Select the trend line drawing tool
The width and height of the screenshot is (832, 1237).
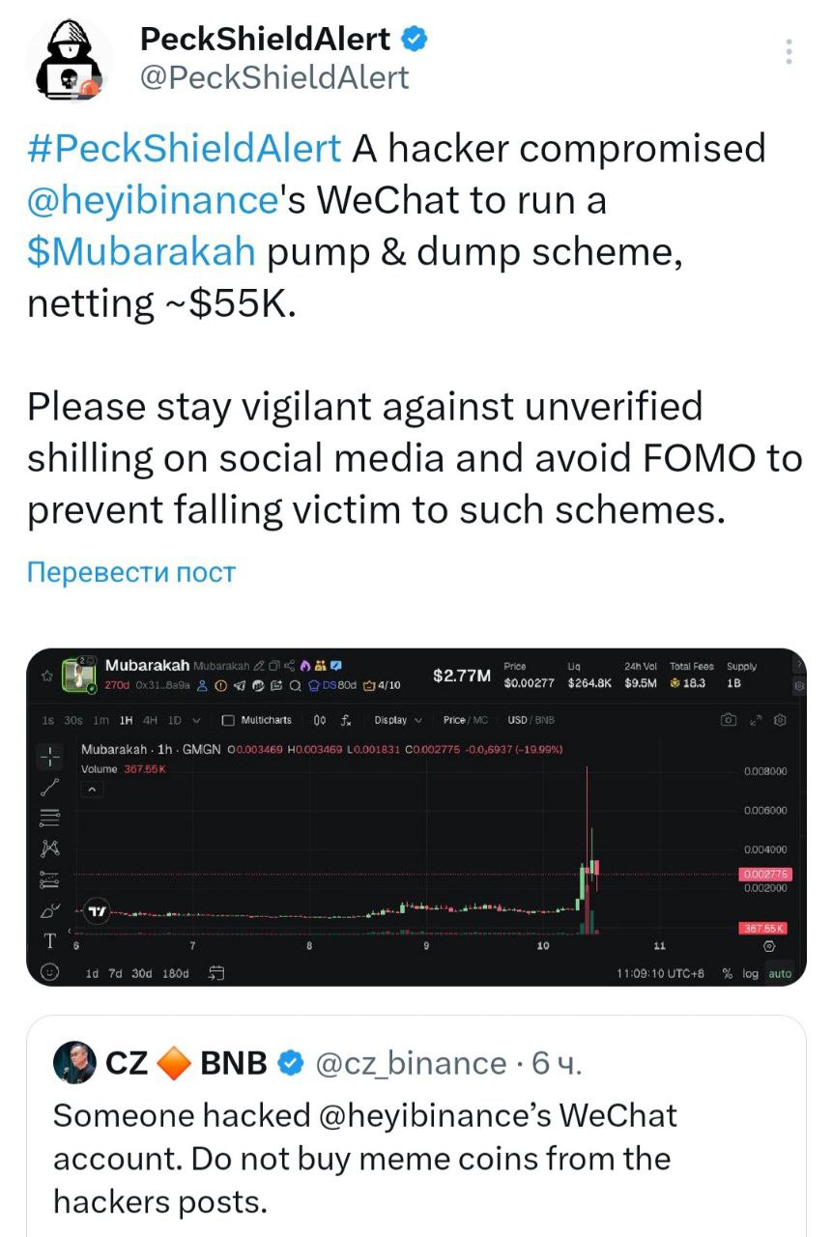click(50, 786)
